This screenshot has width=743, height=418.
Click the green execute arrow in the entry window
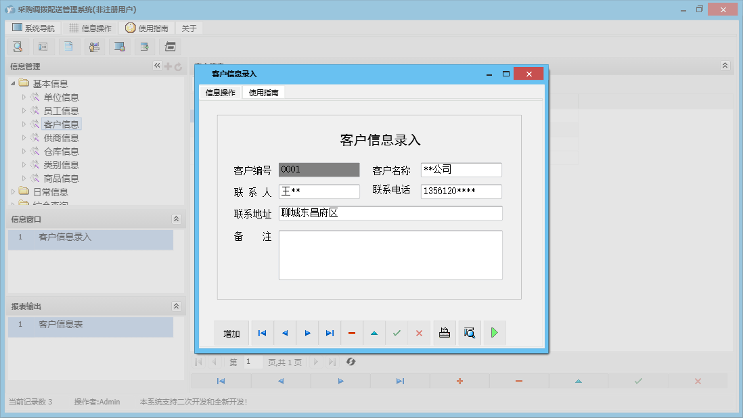pos(494,332)
